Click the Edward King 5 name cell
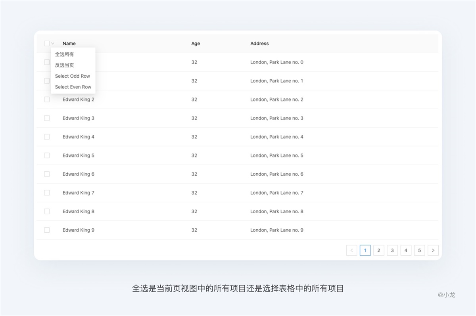476x316 pixels. click(79, 155)
